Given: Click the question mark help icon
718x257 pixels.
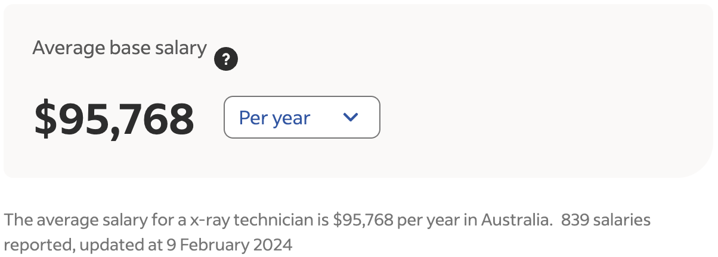Looking at the screenshot, I should [226, 59].
